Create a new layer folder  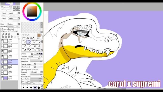point(9,34)
